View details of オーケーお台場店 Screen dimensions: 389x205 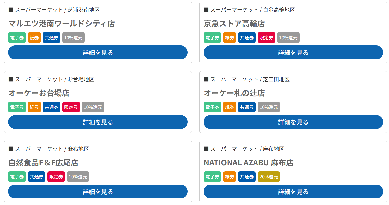point(98,122)
